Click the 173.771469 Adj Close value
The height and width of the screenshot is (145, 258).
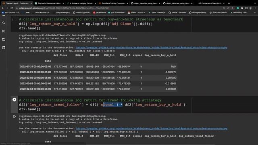pos(60,66)
